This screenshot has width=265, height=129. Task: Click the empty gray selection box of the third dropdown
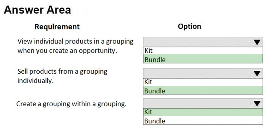pos(197,103)
